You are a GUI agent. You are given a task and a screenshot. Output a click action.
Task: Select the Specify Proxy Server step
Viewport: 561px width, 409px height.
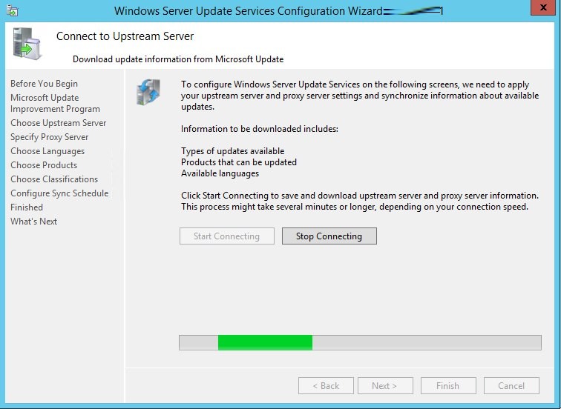pyautogui.click(x=49, y=137)
